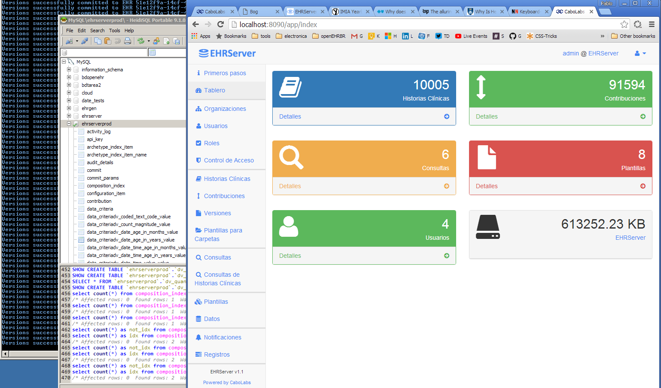
Task: Open the File menu in HeidiSQL
Action: tap(70, 31)
